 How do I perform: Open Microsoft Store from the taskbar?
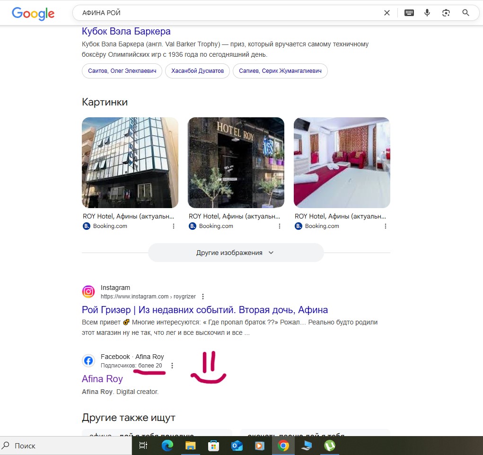213,446
